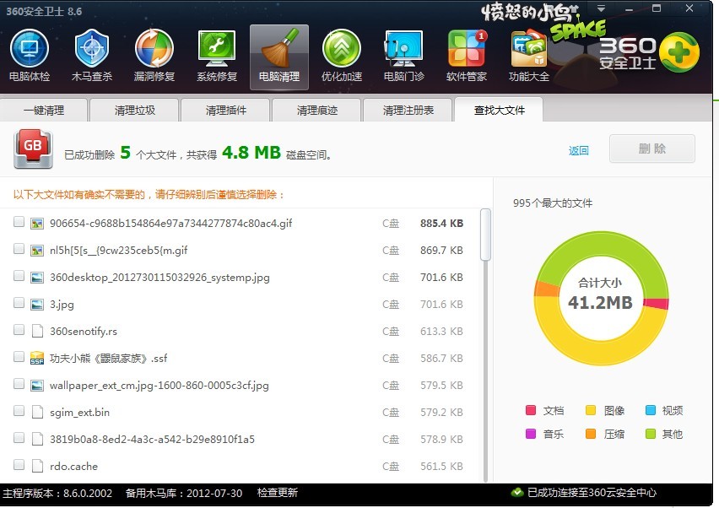Select file name rdo.cache
The width and height of the screenshot is (719, 508).
click(x=73, y=467)
